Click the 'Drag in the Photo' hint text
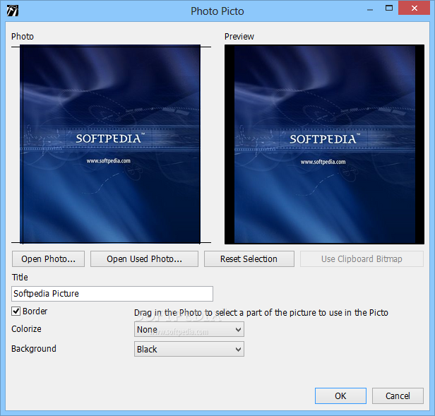The height and width of the screenshot is (416, 435). tap(261, 313)
